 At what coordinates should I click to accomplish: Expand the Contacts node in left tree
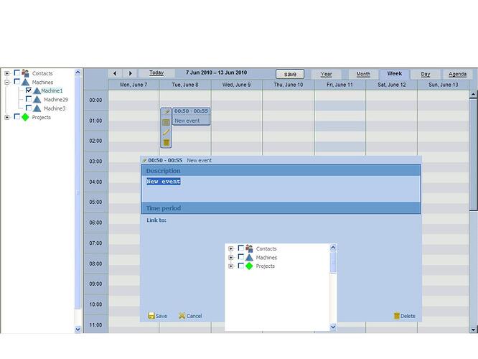click(7, 73)
